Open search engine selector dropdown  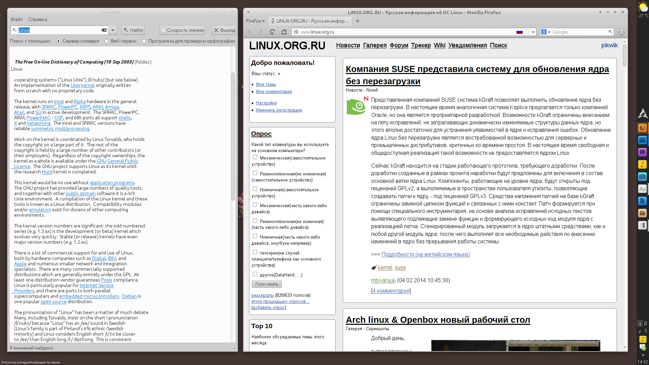point(546,32)
